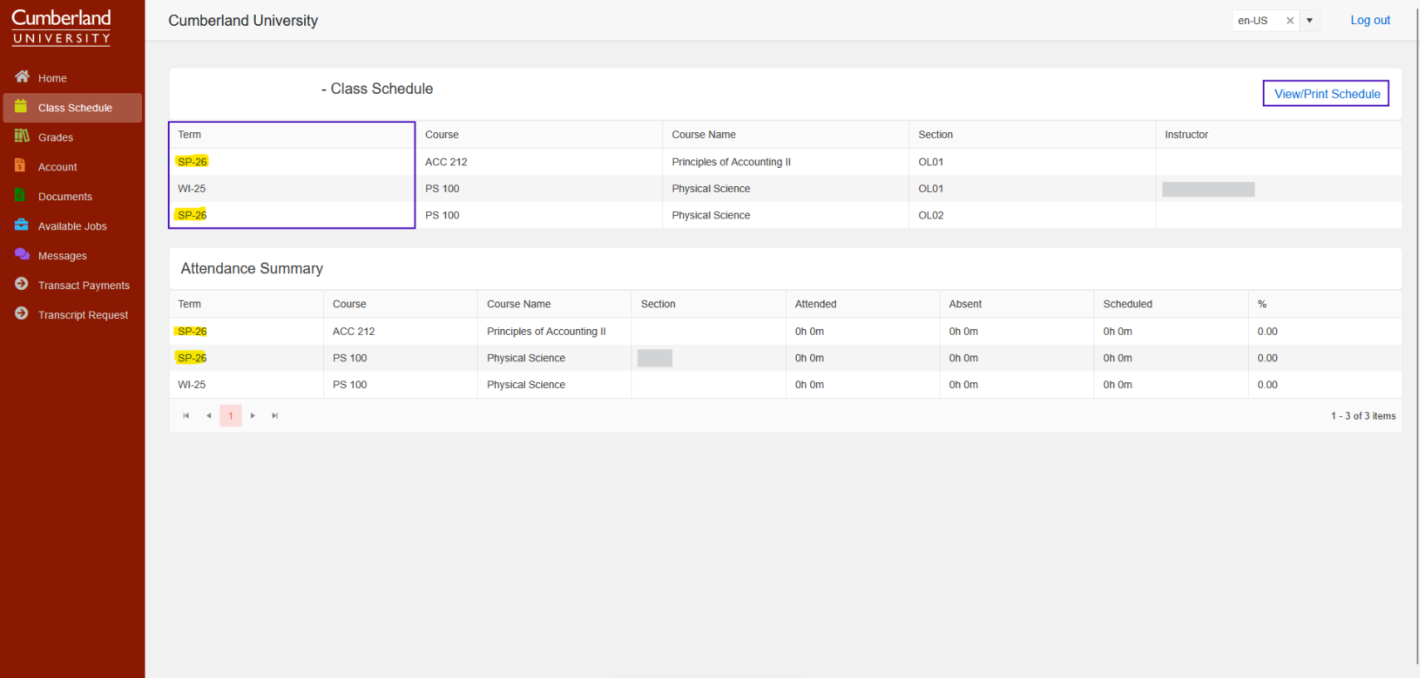Screen dimensions: 1420x678
Task: Click the Instructor column header
Action: pyautogui.click(x=1187, y=135)
